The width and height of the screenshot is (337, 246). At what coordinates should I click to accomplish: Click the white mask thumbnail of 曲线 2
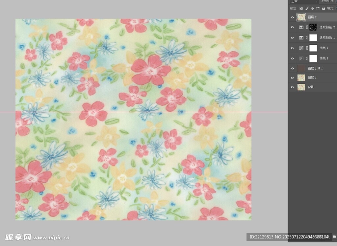point(313,48)
